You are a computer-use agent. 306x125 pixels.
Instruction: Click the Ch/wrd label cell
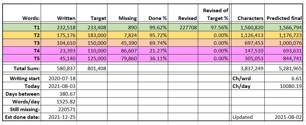pos(248,79)
